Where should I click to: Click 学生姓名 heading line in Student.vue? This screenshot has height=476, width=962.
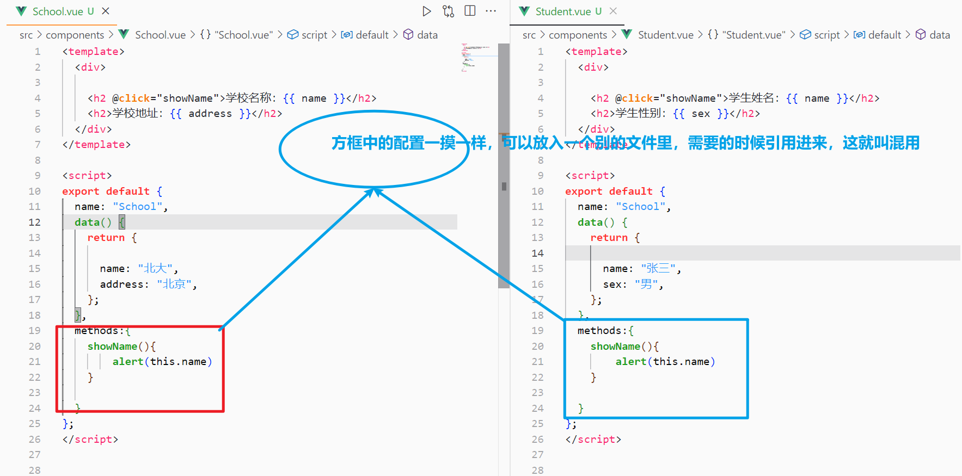(x=735, y=98)
